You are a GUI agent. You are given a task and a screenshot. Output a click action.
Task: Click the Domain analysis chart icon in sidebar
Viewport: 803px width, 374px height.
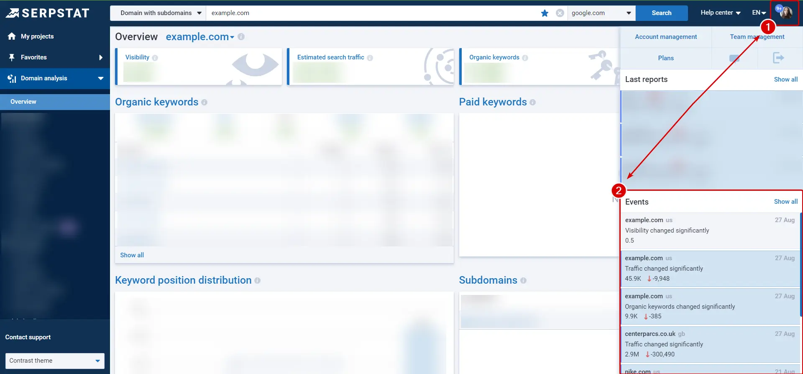click(12, 78)
